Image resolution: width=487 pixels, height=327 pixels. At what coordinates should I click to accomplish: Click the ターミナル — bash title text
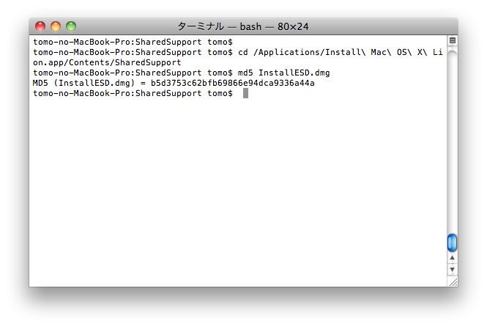point(219,26)
